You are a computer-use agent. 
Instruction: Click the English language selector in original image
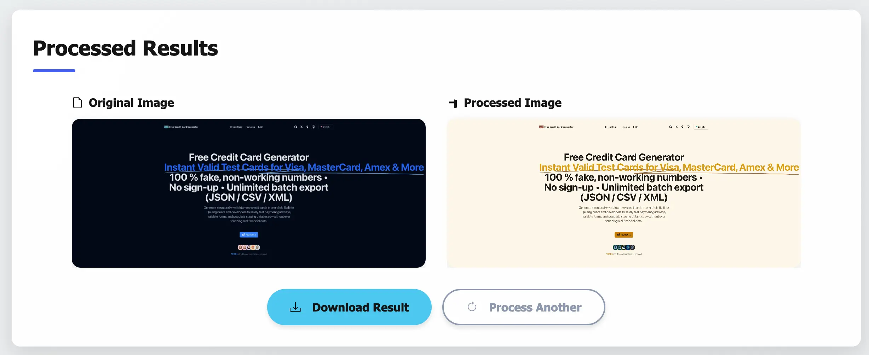click(326, 127)
